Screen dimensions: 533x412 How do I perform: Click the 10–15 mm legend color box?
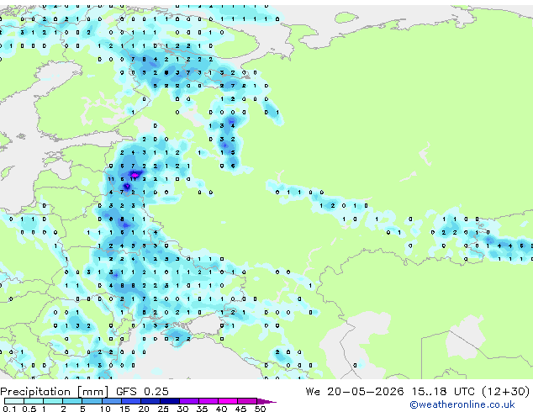[x=112, y=401]
